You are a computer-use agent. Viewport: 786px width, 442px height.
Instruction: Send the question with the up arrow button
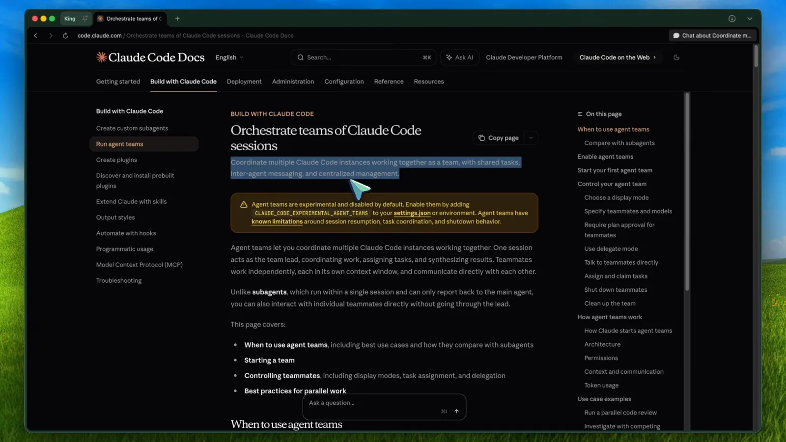[x=456, y=412]
